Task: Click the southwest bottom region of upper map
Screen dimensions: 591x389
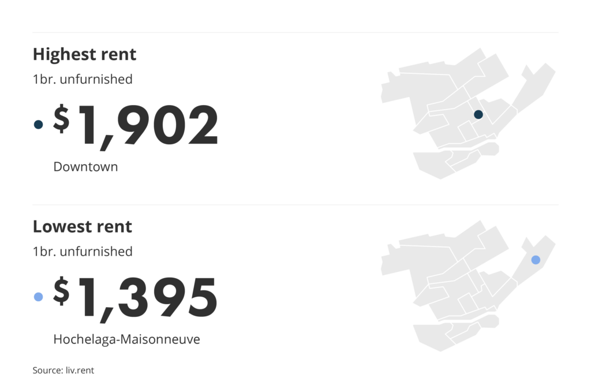Action: [x=434, y=164]
